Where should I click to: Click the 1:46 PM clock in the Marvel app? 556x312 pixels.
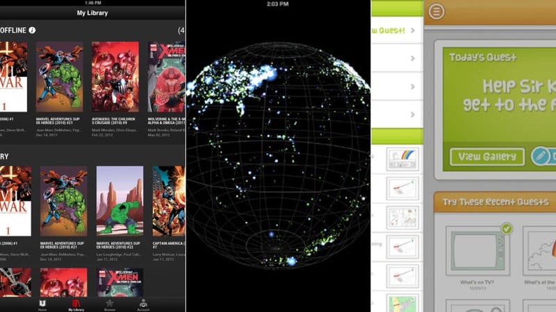click(93, 3)
